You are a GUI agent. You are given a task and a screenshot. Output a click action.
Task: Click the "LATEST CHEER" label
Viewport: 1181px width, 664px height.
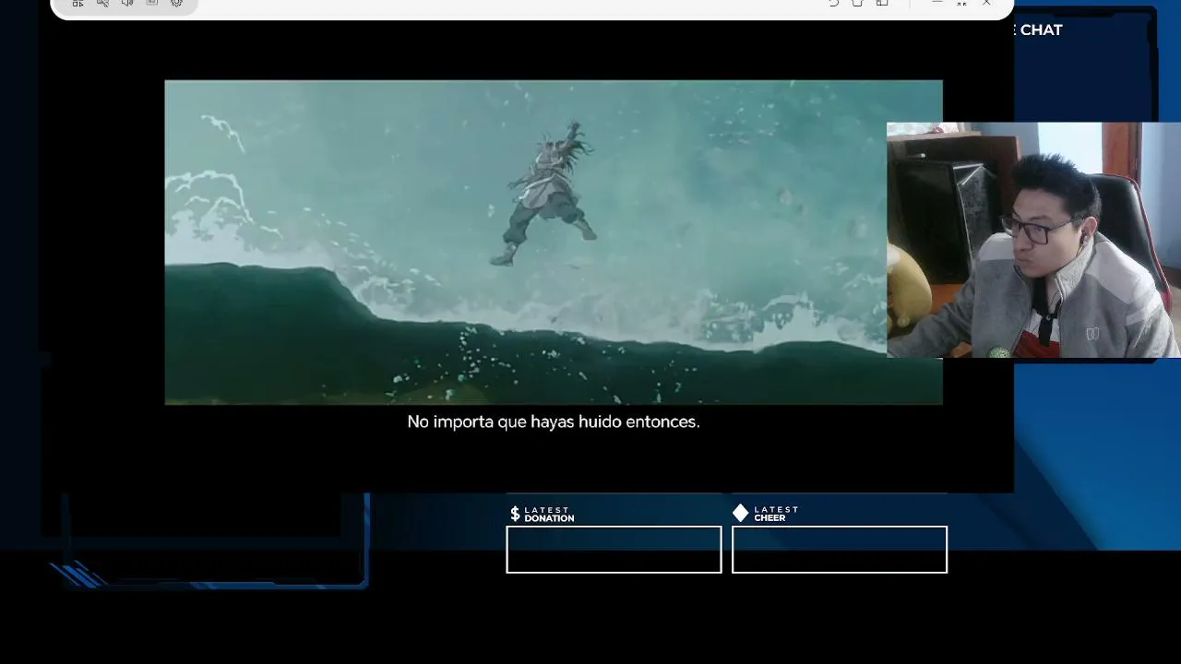pyautogui.click(x=776, y=514)
